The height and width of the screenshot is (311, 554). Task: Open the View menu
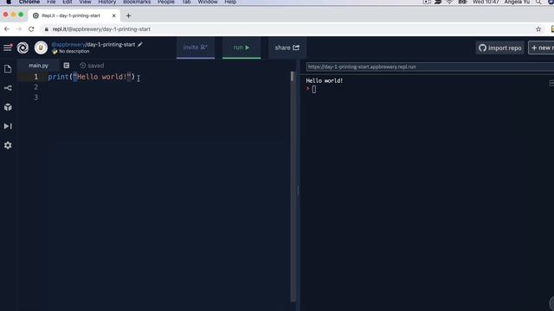tap(85, 2)
